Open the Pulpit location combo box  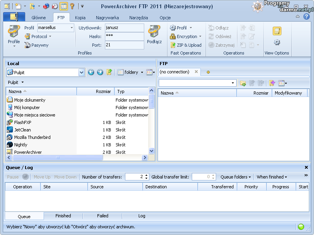tap(81, 72)
